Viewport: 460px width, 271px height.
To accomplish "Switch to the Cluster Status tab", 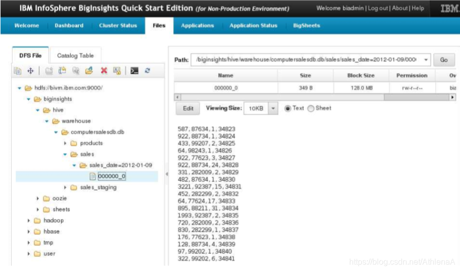I will tap(118, 26).
